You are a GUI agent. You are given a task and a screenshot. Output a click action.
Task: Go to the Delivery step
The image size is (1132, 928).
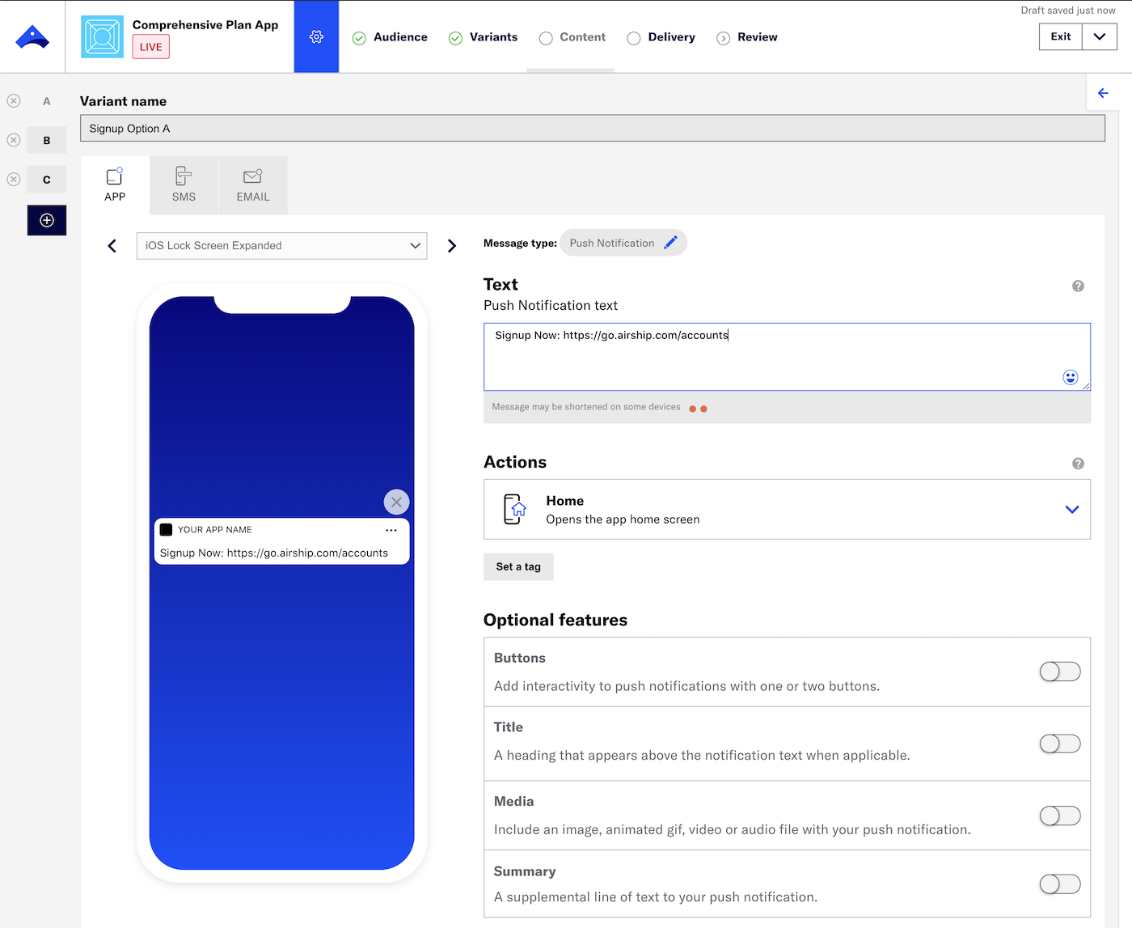tap(661, 37)
